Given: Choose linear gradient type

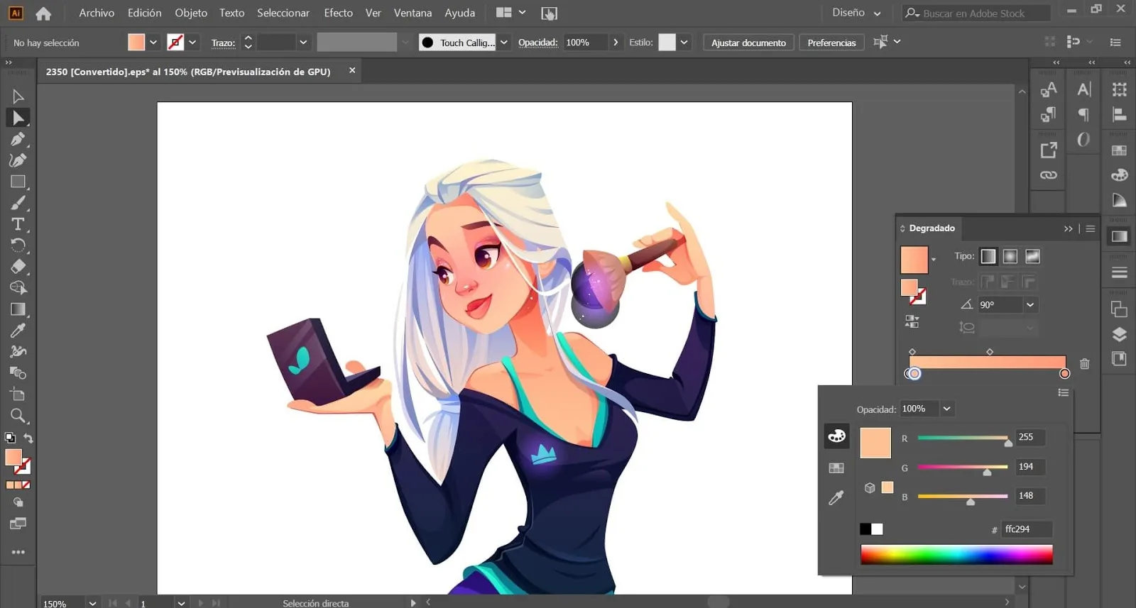Looking at the screenshot, I should pos(988,256).
